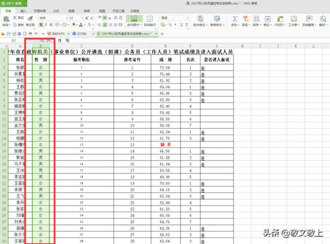Toggle bottom vertical alignment
The width and height of the screenshot is (330, 244).
[110, 18]
